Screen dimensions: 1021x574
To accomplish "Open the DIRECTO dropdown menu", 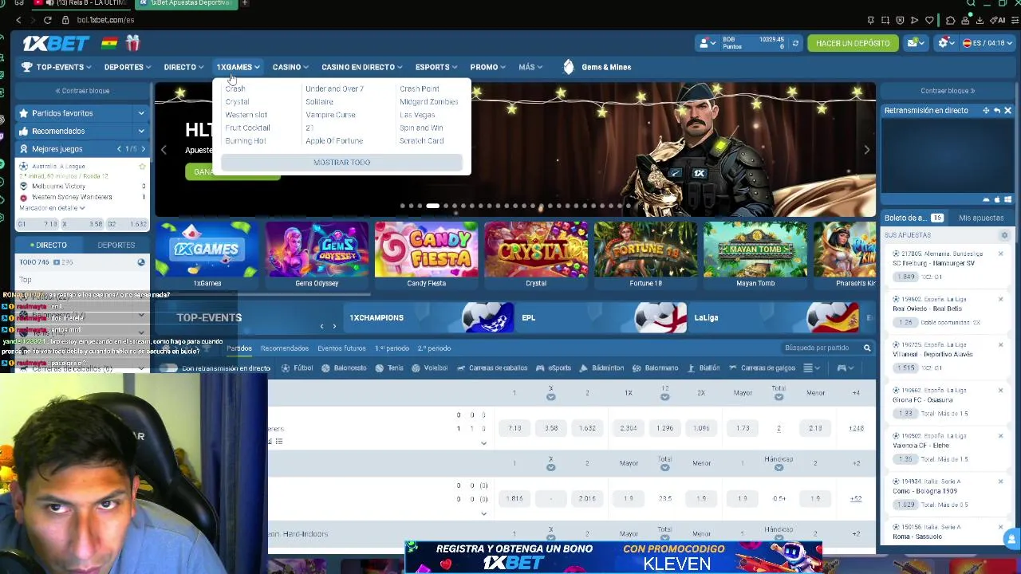I will (x=183, y=67).
